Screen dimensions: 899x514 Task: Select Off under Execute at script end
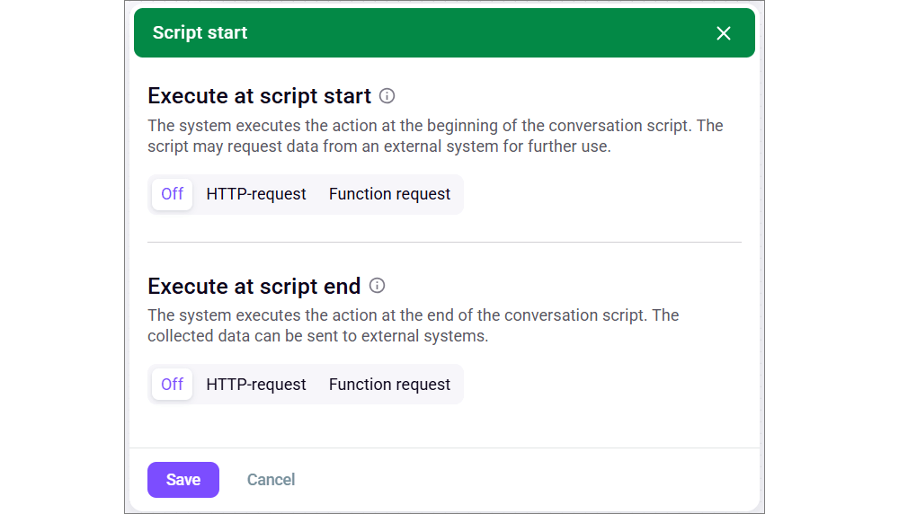pyautogui.click(x=172, y=384)
